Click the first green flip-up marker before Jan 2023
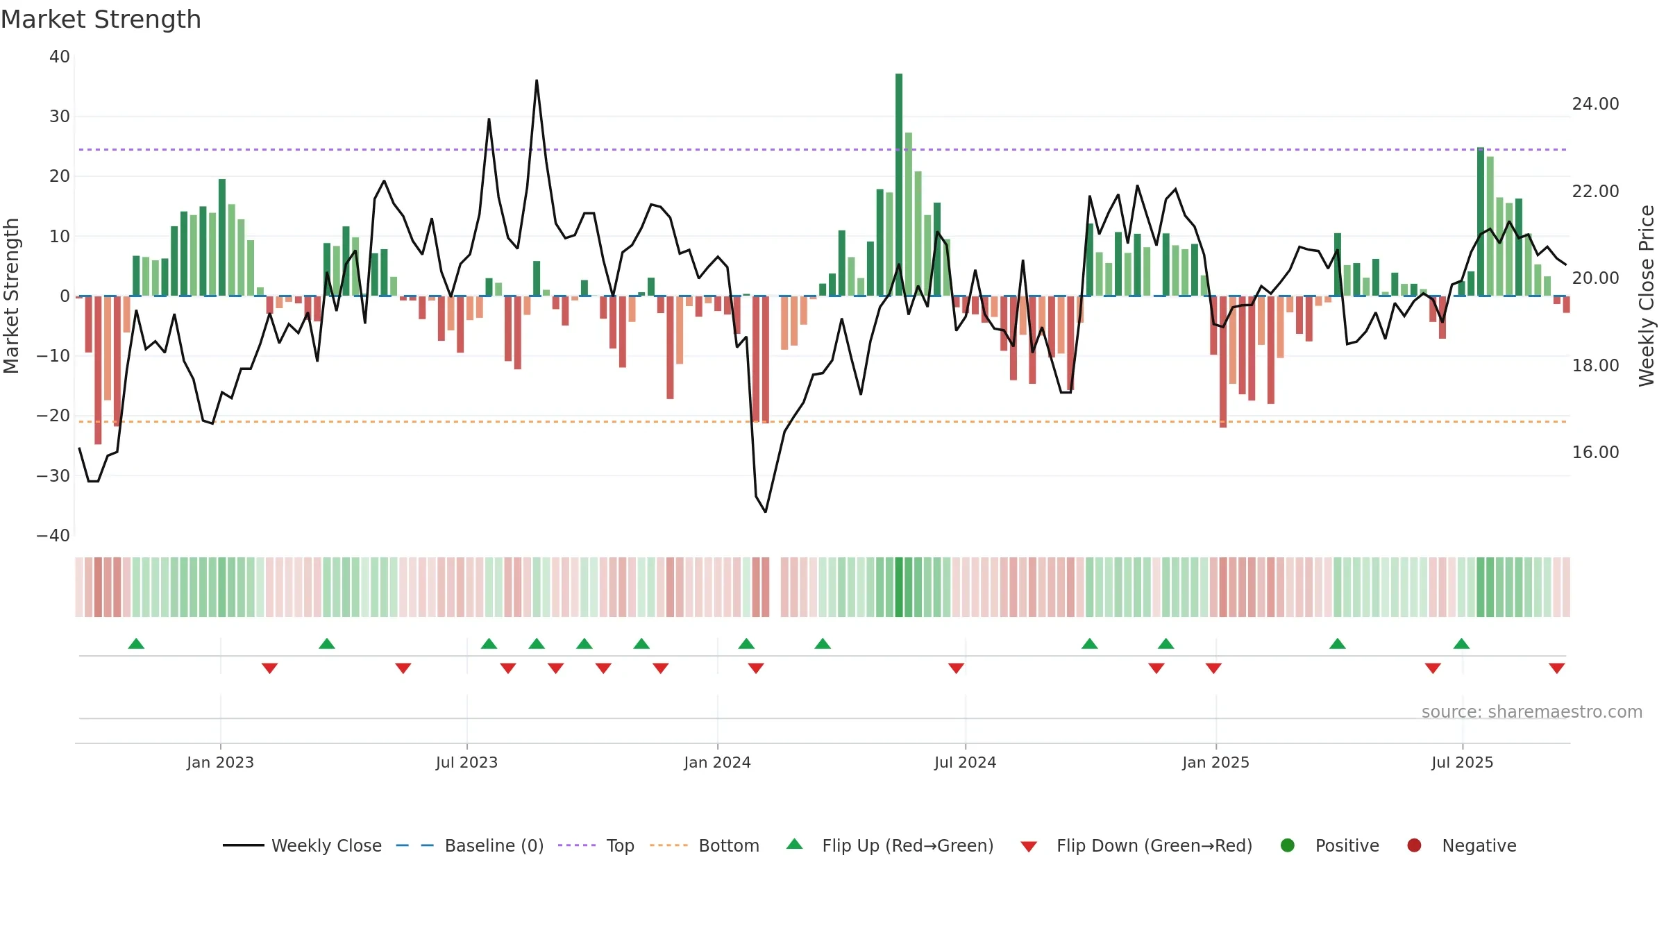 point(136,643)
